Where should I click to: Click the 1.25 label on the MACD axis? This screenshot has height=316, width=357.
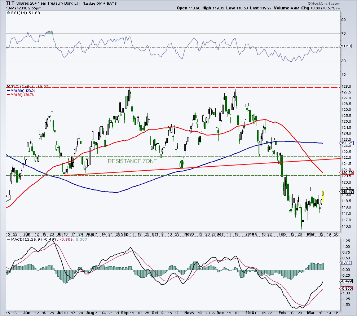tap(346, 241)
